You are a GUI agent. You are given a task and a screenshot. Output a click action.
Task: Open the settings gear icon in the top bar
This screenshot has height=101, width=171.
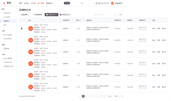pos(105,3)
